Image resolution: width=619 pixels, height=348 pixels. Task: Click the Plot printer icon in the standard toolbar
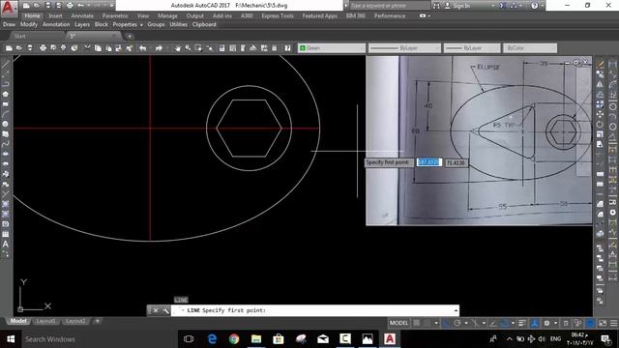click(x=43, y=48)
